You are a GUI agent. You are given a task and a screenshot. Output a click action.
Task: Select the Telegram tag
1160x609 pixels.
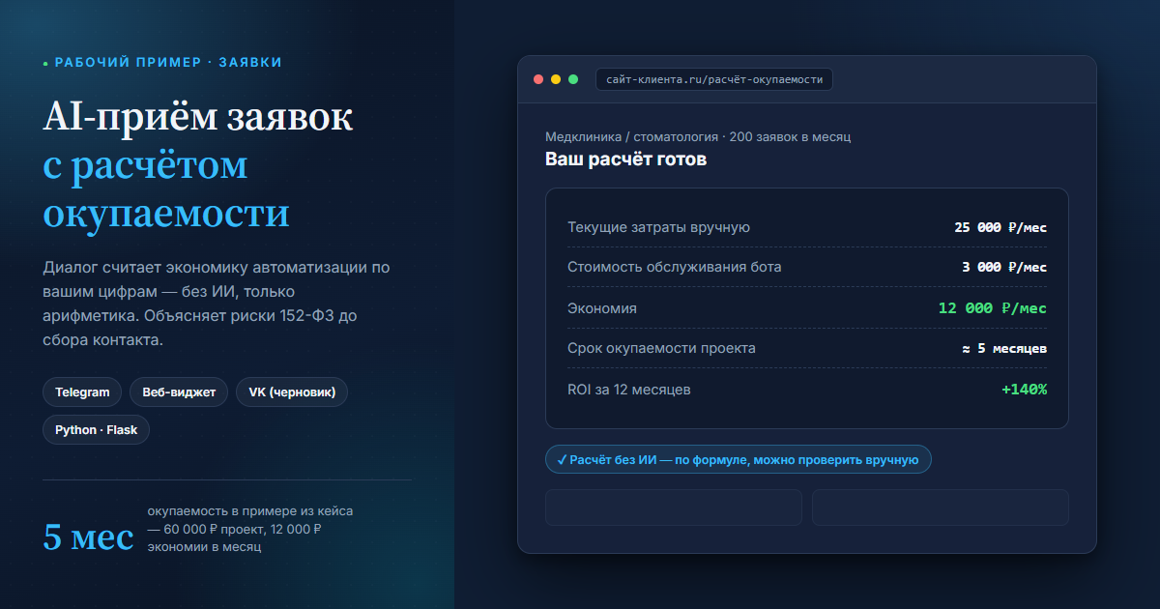(x=82, y=392)
